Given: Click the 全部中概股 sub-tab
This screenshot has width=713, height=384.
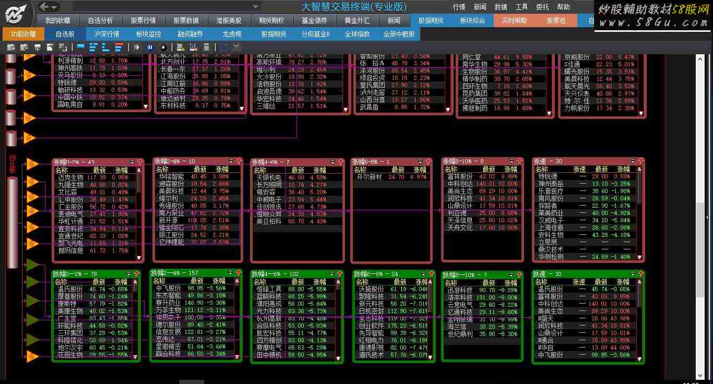Looking at the screenshot, I should [399, 34].
